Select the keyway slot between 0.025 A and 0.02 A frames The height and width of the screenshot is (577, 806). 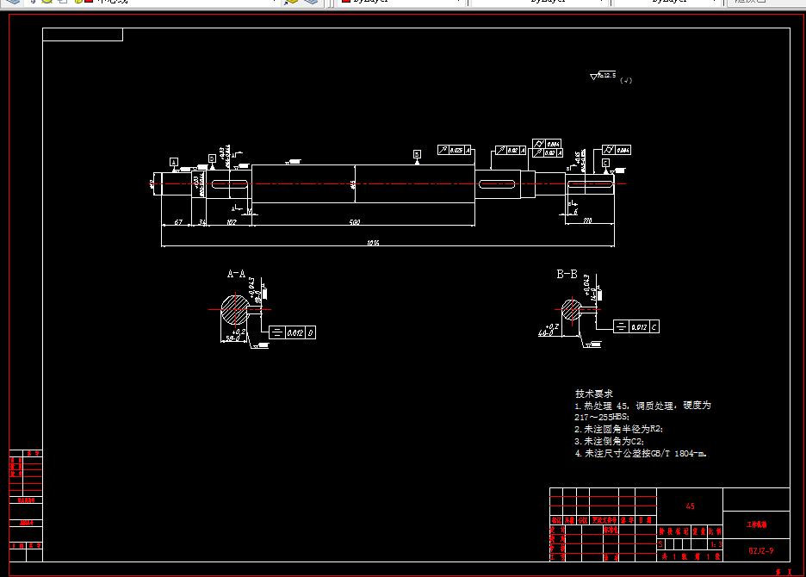[497, 184]
